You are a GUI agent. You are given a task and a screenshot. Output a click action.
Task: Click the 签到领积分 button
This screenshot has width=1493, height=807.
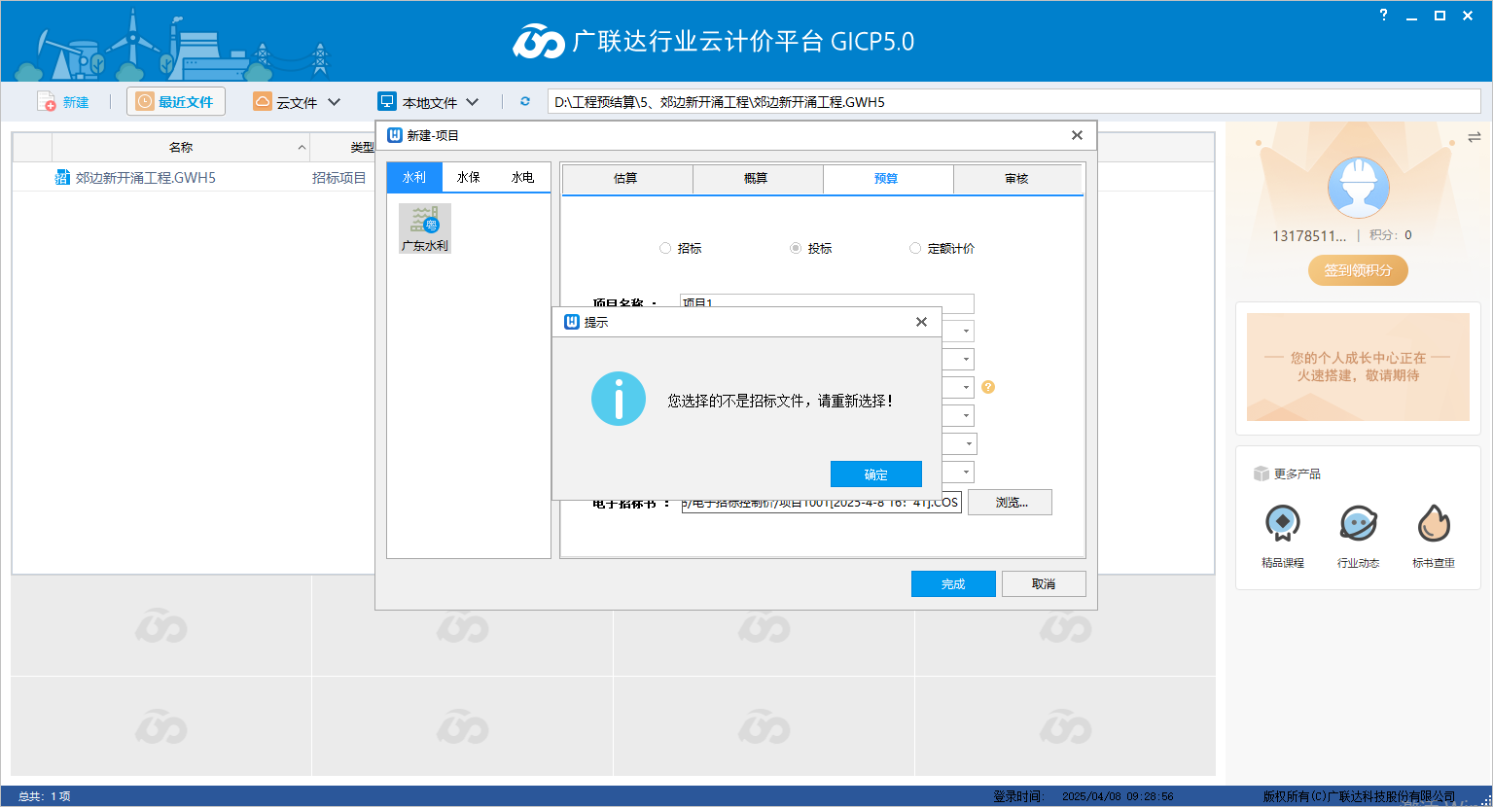point(1358,270)
